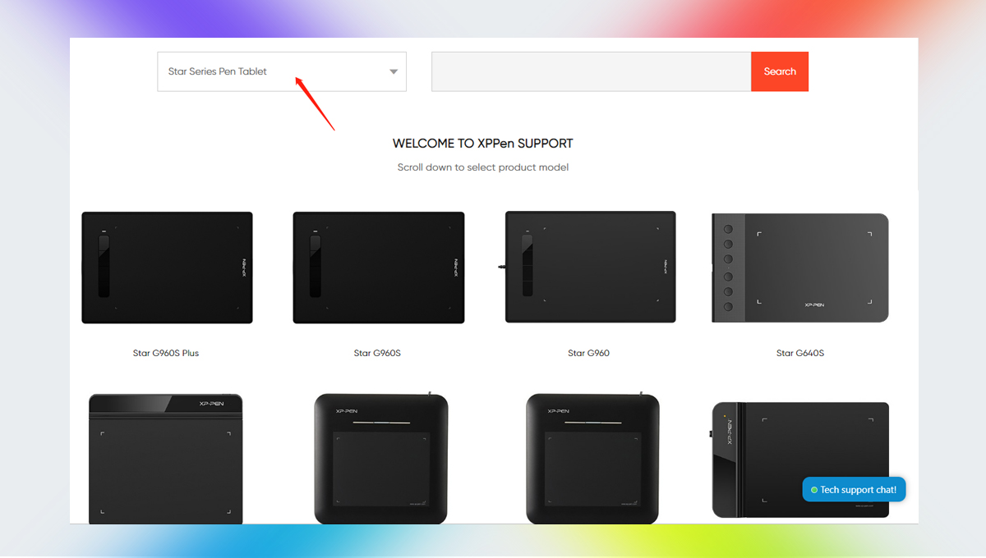
Task: Select the Star G960S tablet image
Action: pos(378,268)
